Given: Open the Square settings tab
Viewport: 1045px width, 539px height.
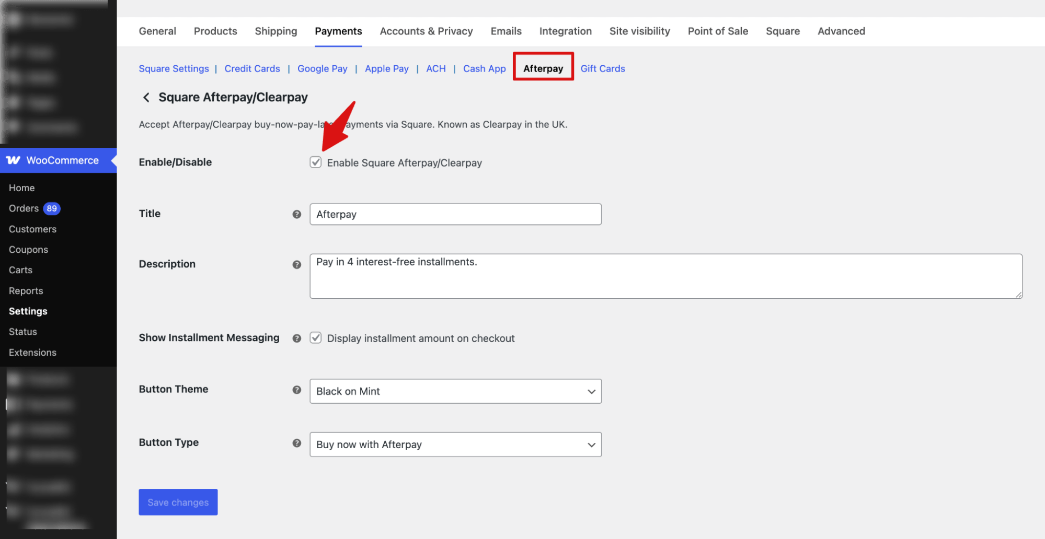Looking at the screenshot, I should [x=783, y=31].
